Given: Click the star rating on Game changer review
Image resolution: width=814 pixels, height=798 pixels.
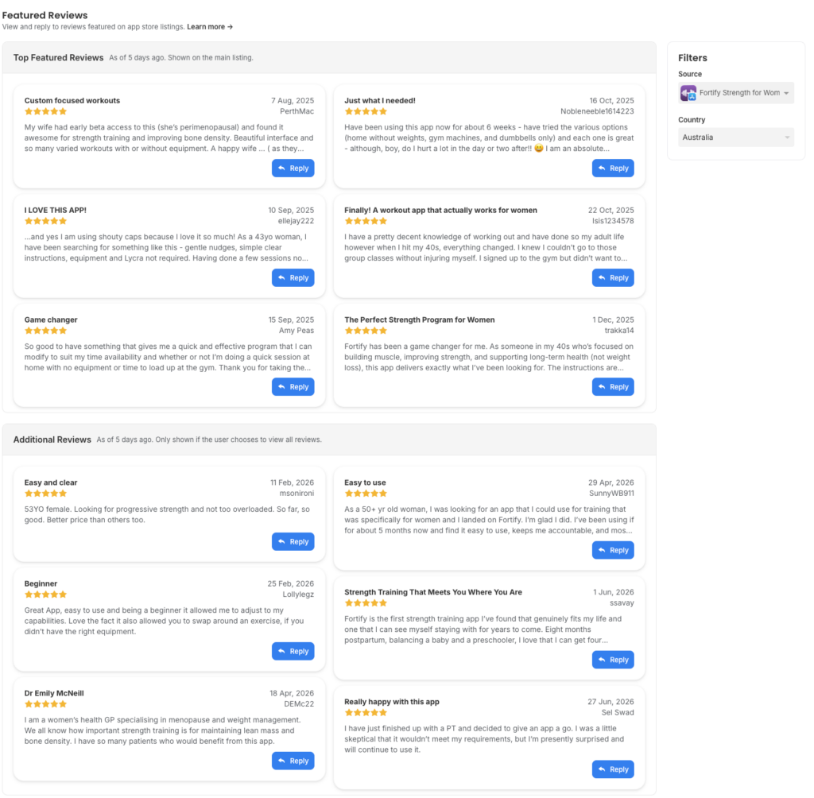Looking at the screenshot, I should click(45, 331).
